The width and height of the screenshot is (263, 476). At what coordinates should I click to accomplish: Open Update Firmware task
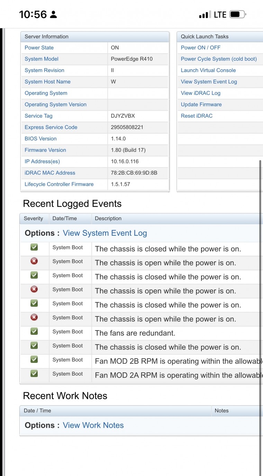click(x=201, y=105)
